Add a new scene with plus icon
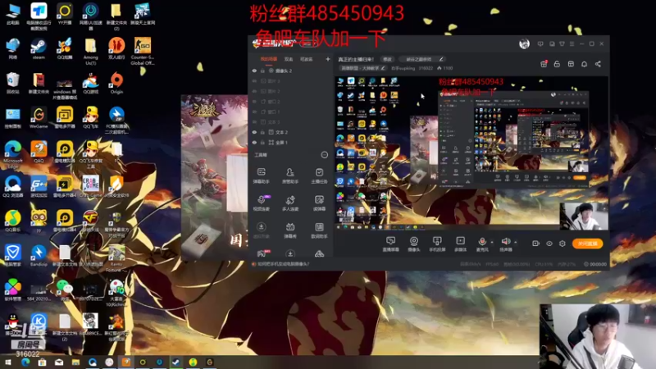656x369 pixels. coord(327,59)
